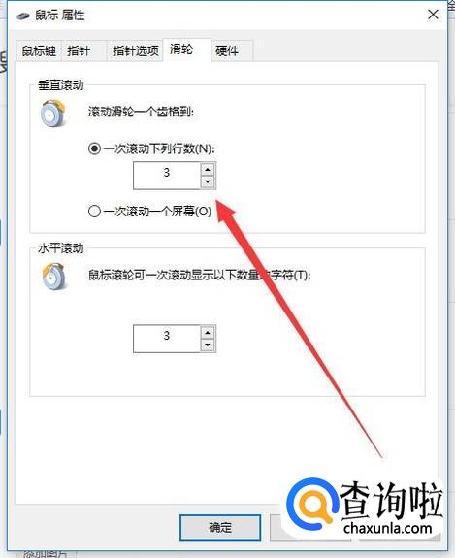Decrease horizontal scroll characters with down arrow
The width and height of the screenshot is (455, 558).
tap(208, 345)
